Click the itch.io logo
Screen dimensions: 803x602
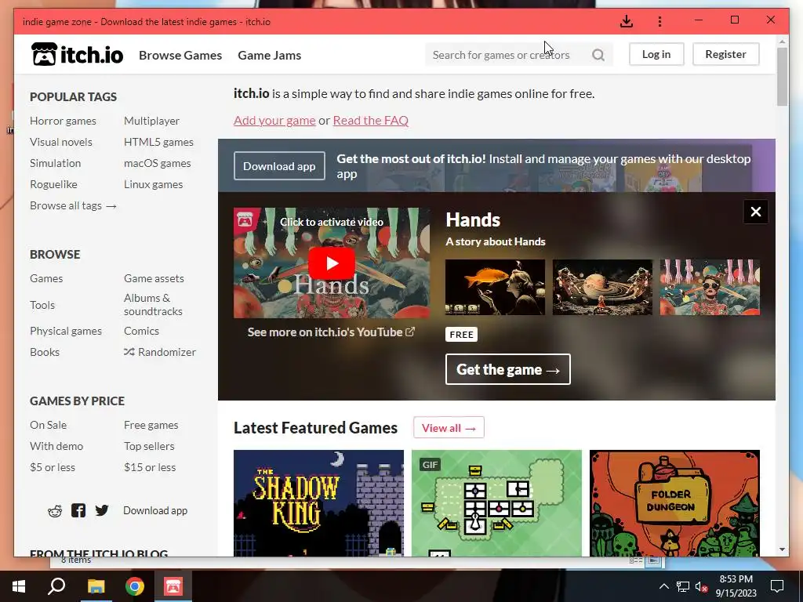click(x=78, y=54)
